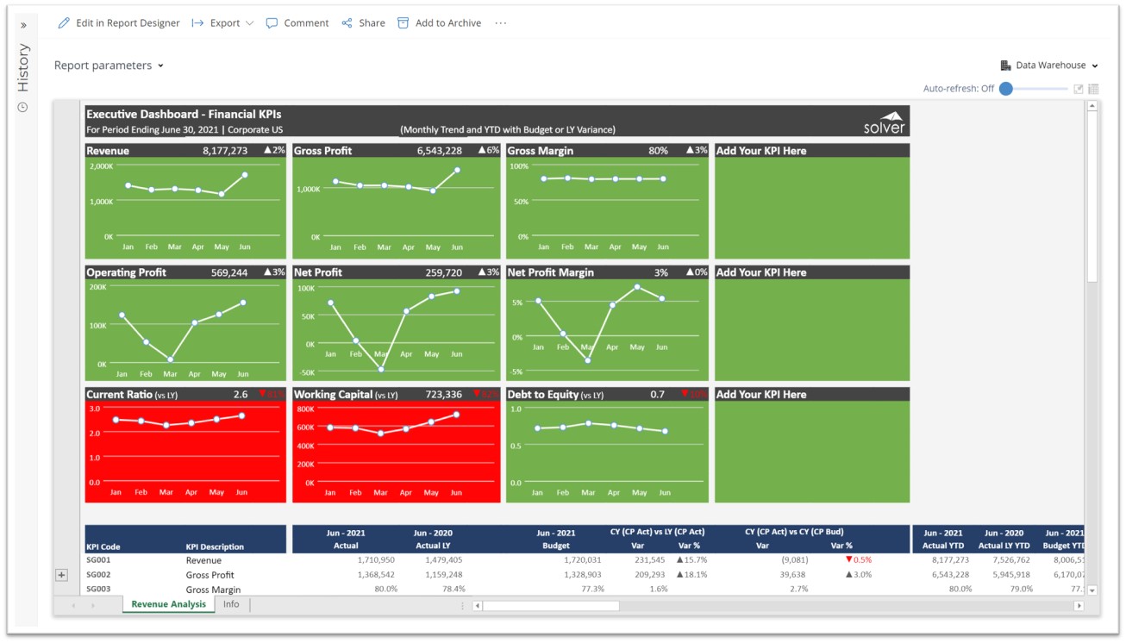
Task: Click the Add to Archive box icon
Action: [403, 23]
